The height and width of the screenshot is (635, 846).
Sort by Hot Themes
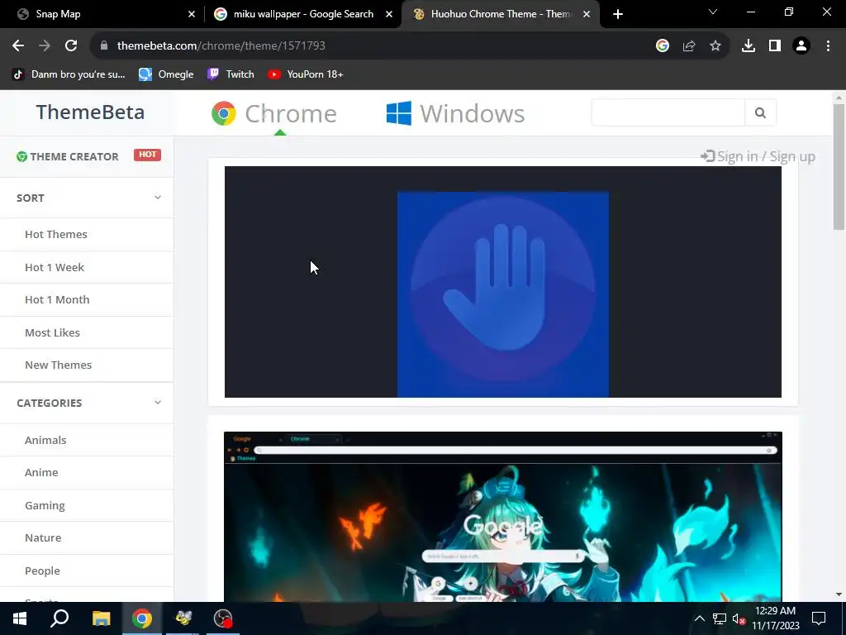pyautogui.click(x=56, y=234)
